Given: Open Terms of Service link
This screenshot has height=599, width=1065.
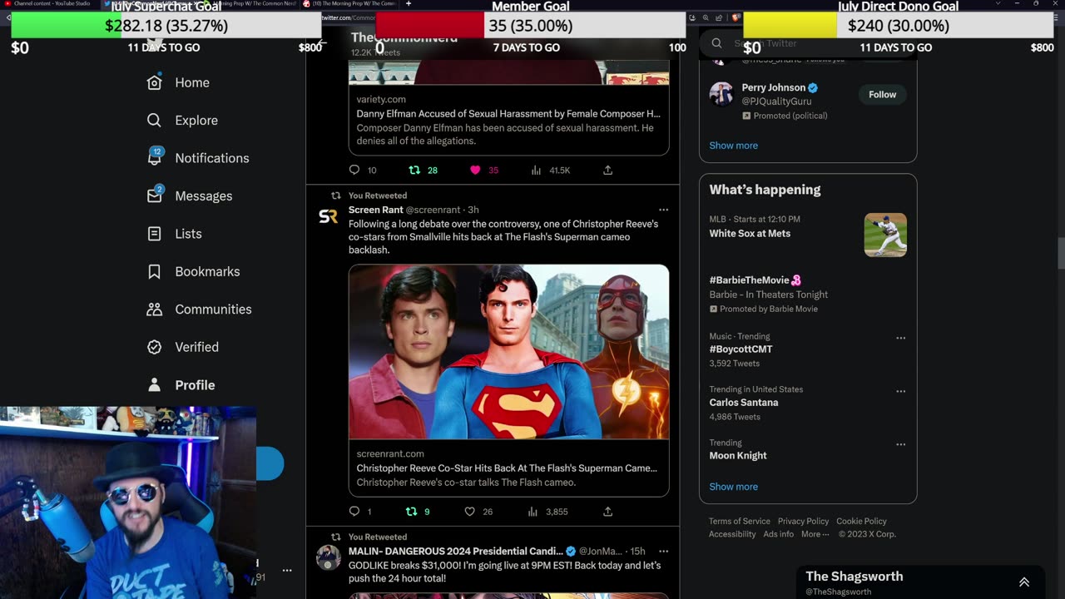Looking at the screenshot, I should click(x=739, y=521).
